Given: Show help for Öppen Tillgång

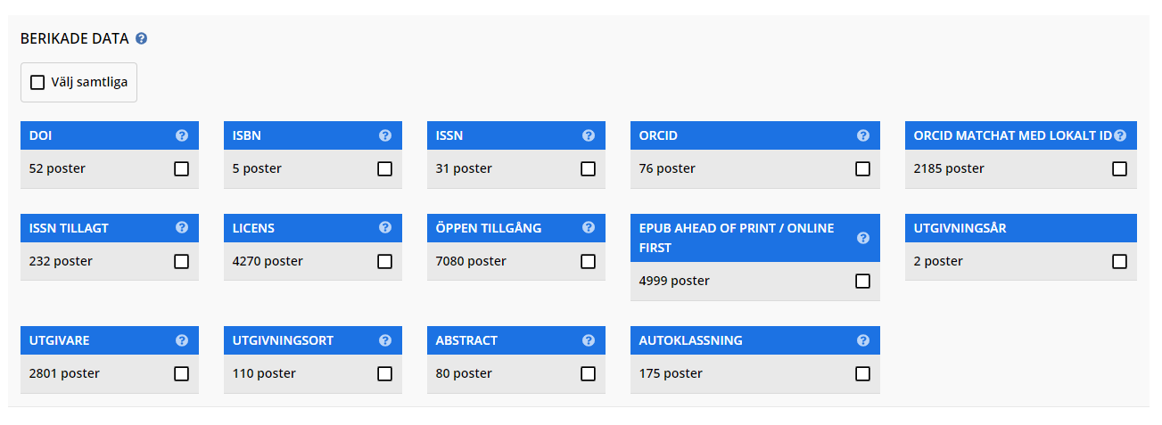Looking at the screenshot, I should 589,228.
